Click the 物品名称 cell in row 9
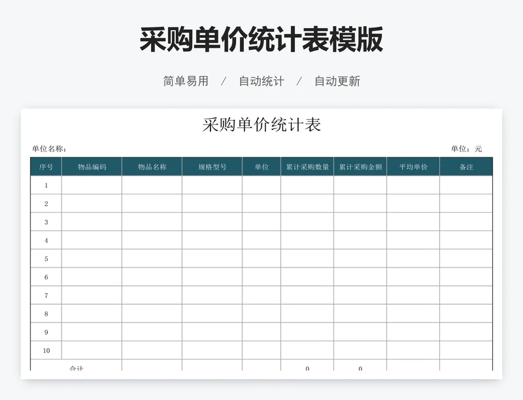This screenshot has width=523, height=400. pos(152,331)
